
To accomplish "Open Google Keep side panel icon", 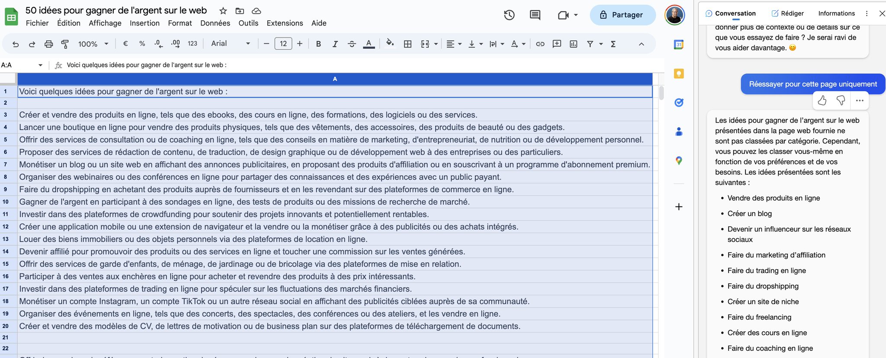I will [679, 73].
